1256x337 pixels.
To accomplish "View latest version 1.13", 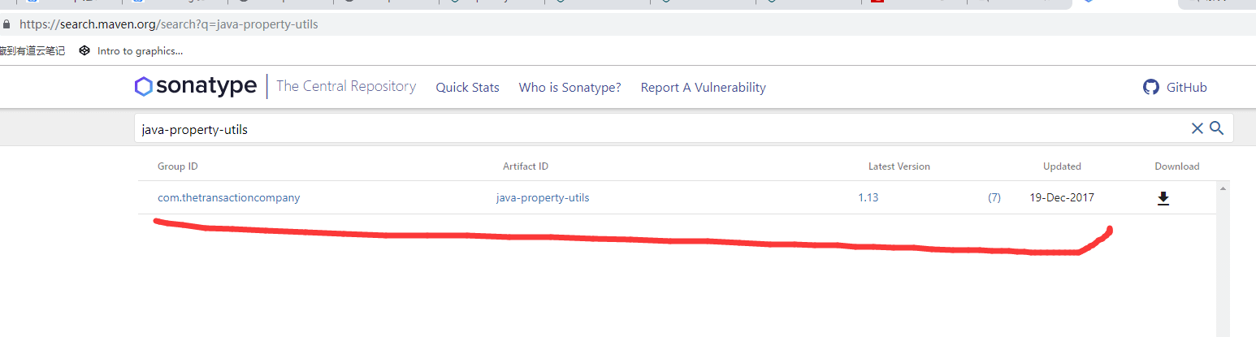I will click(x=868, y=198).
